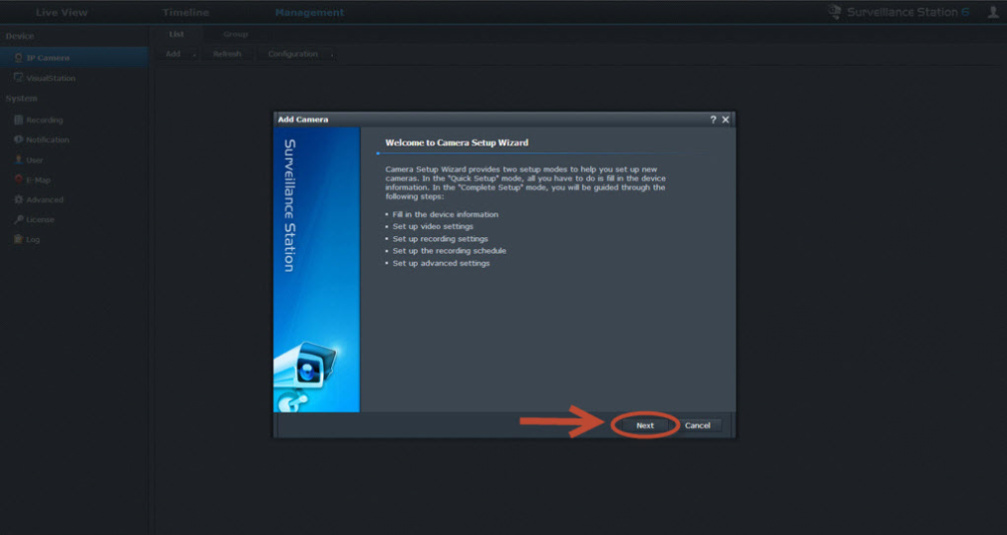Go to the Notification settings

47,139
